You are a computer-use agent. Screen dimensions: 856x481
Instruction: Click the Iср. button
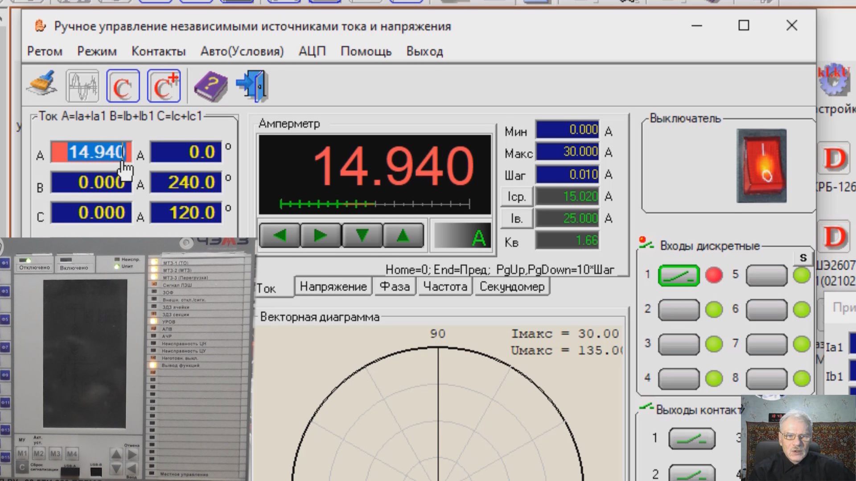pyautogui.click(x=516, y=197)
